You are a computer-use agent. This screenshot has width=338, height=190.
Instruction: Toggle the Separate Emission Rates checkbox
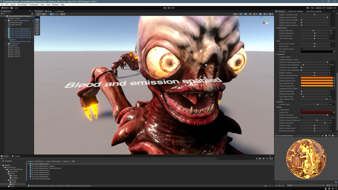302,89
